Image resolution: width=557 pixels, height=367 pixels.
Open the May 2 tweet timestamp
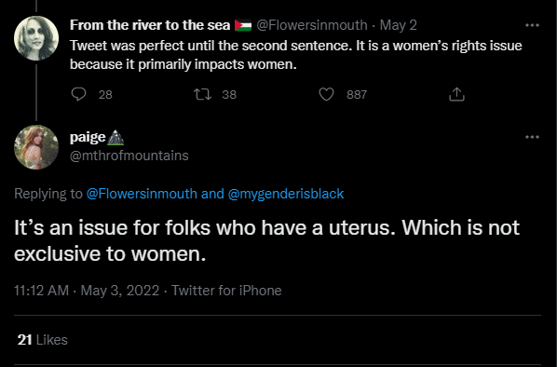(x=399, y=25)
